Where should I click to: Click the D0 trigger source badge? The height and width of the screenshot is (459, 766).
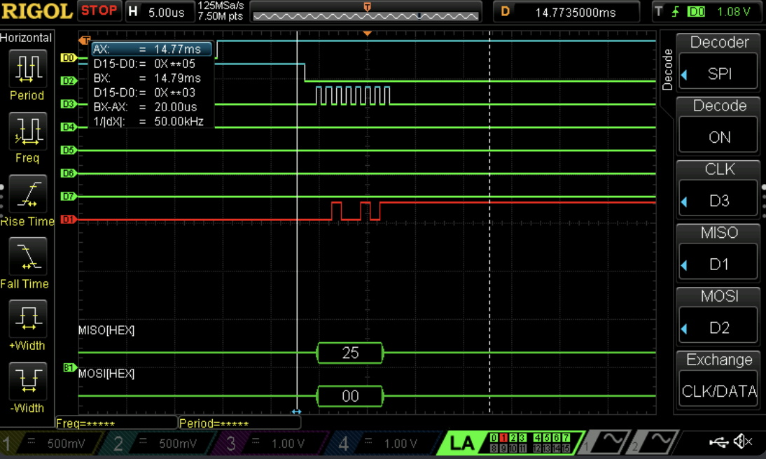pyautogui.click(x=696, y=11)
